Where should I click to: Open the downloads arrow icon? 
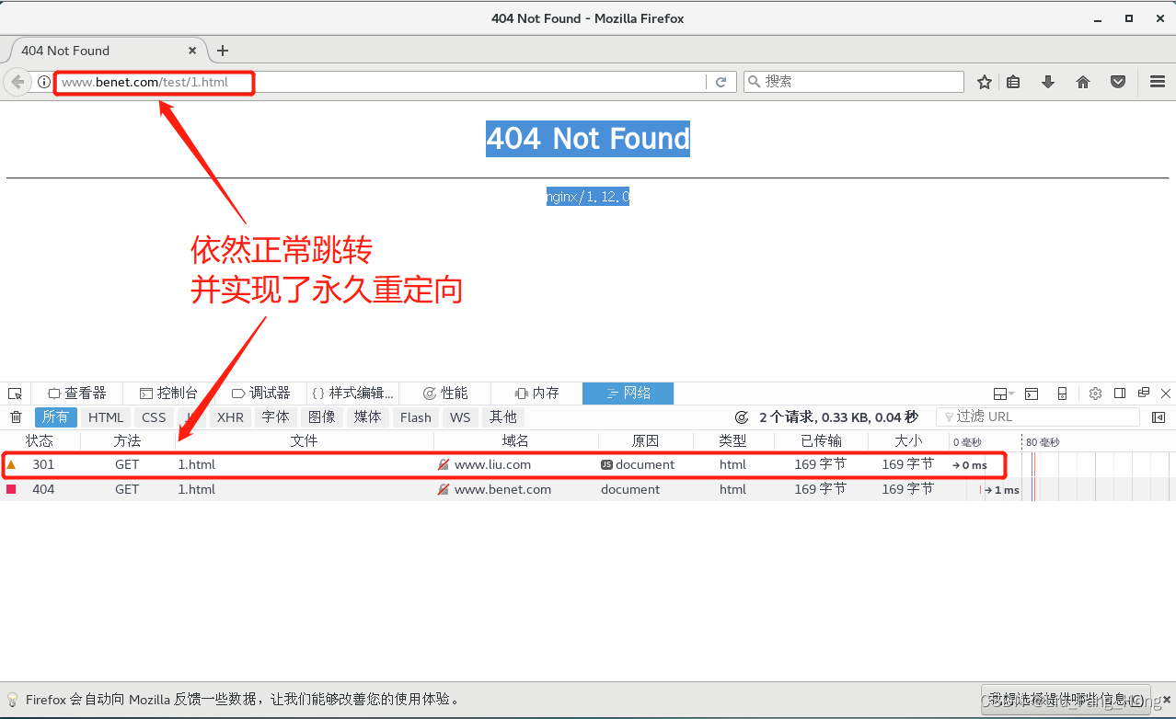click(1048, 82)
